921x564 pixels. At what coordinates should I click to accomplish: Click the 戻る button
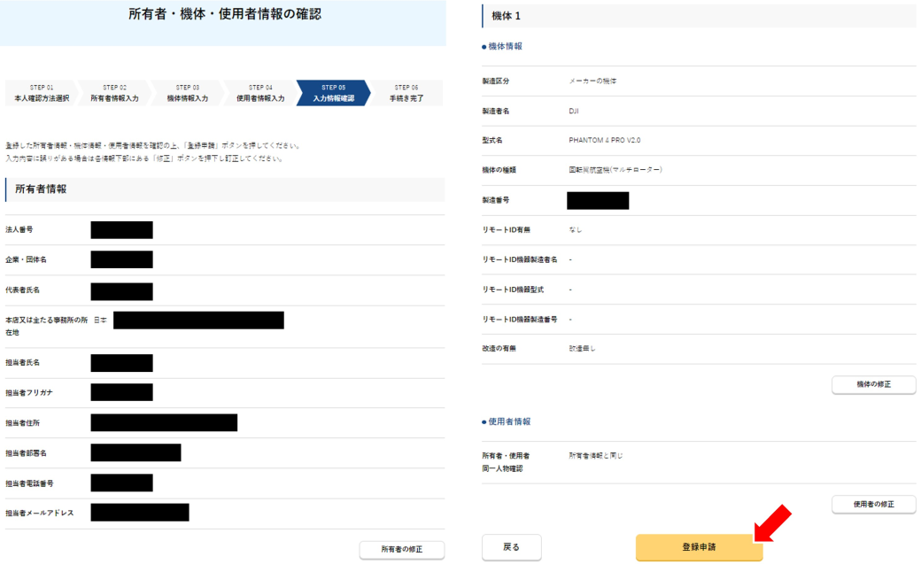coord(511,547)
